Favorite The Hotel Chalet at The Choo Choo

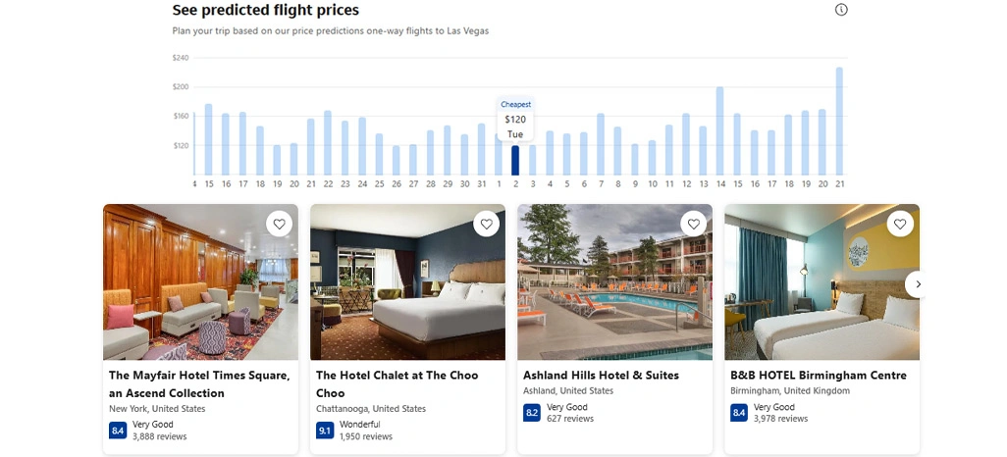487,225
